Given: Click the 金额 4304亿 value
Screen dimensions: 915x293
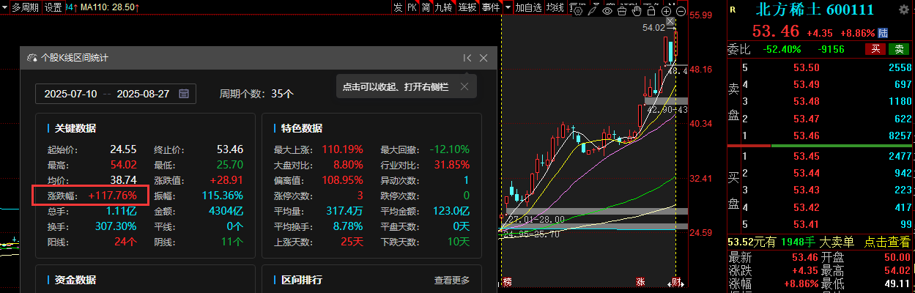Looking at the screenshot, I should [x=225, y=211].
